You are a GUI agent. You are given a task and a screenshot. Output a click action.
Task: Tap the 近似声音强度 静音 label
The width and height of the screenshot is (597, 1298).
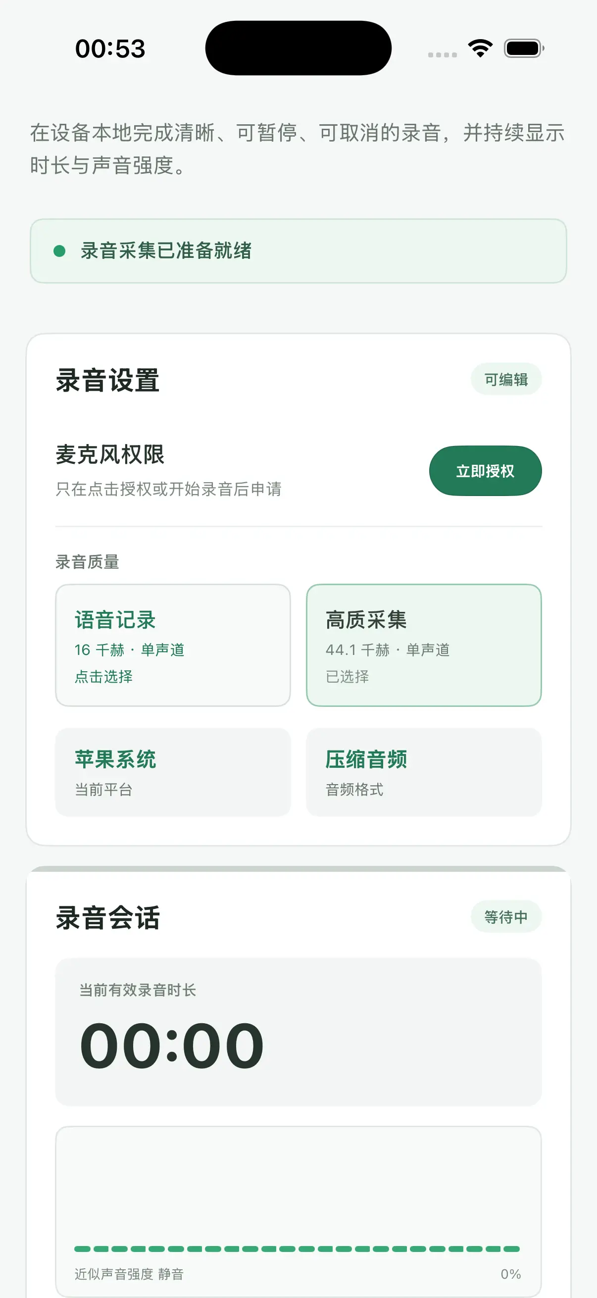click(129, 1274)
